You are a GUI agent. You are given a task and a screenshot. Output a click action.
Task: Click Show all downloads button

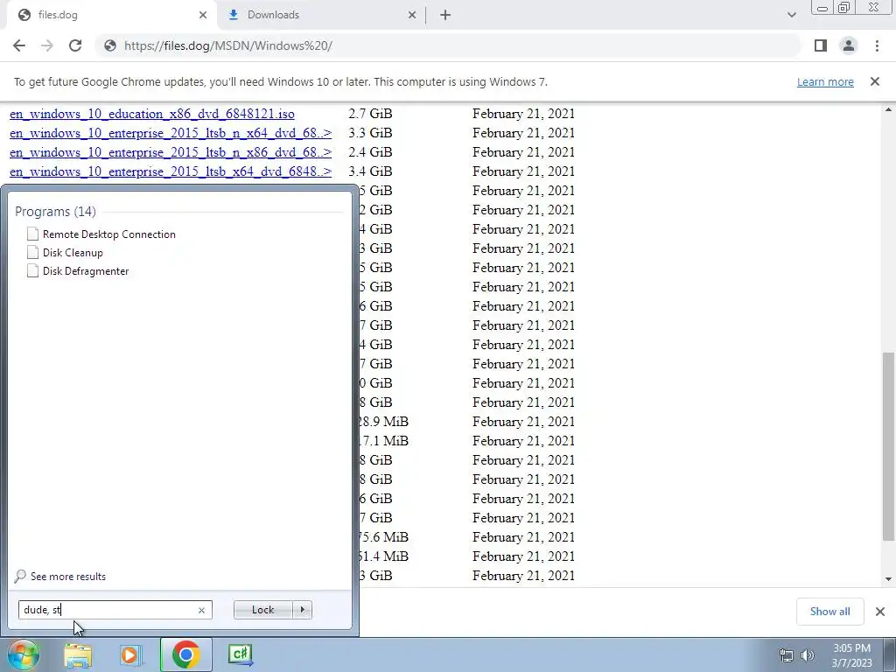click(x=829, y=612)
